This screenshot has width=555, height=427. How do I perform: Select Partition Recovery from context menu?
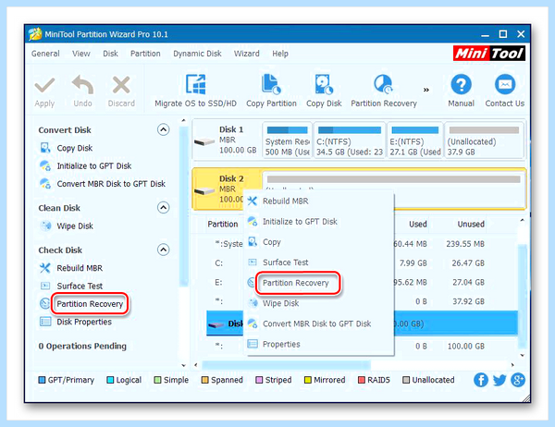pos(320,283)
